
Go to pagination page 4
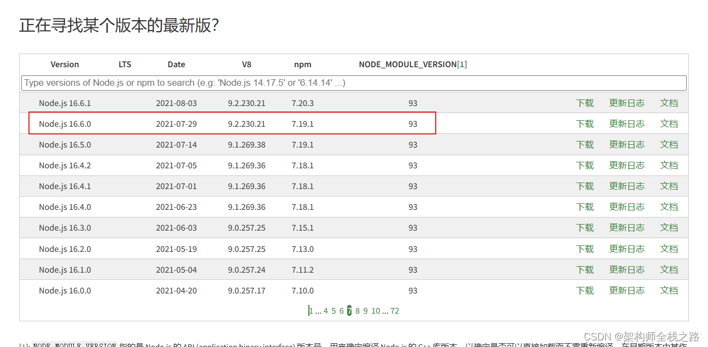(x=326, y=311)
